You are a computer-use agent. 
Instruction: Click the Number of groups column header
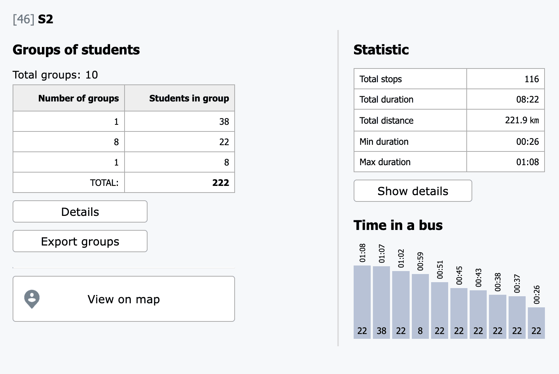[69, 98]
